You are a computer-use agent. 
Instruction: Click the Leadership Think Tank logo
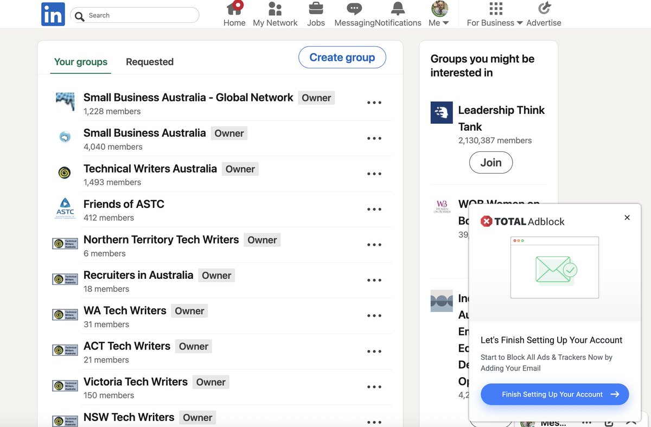pyautogui.click(x=442, y=112)
